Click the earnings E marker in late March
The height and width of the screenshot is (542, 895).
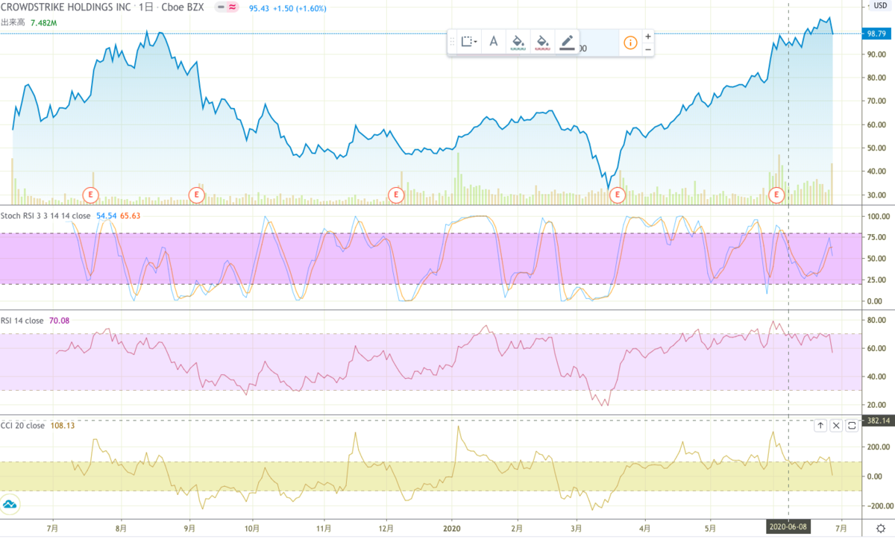pyautogui.click(x=617, y=195)
